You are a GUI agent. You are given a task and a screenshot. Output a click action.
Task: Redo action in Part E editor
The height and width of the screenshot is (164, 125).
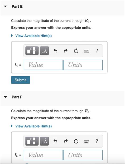[66, 51]
